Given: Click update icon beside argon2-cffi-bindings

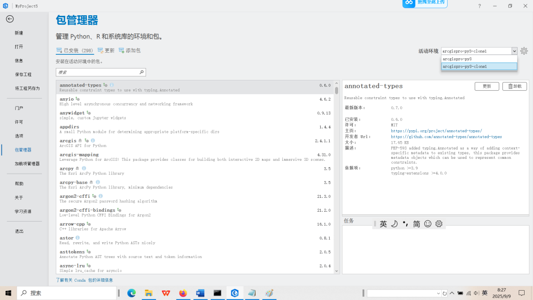Looking at the screenshot, I should 119,210.
